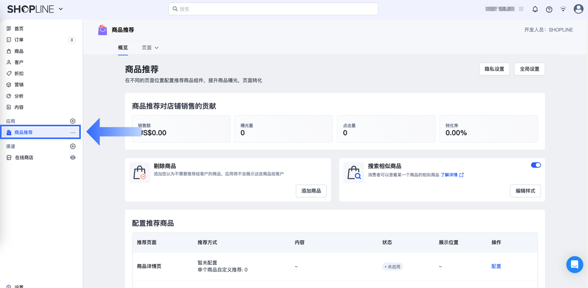Open notifications bell icon
Image resolution: width=588 pixels, height=288 pixels.
pyautogui.click(x=535, y=9)
